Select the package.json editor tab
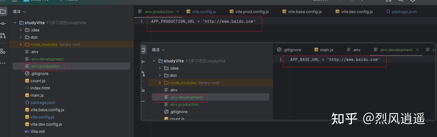Image resolution: width=437 pixels, height=137 pixels. pos(401,12)
